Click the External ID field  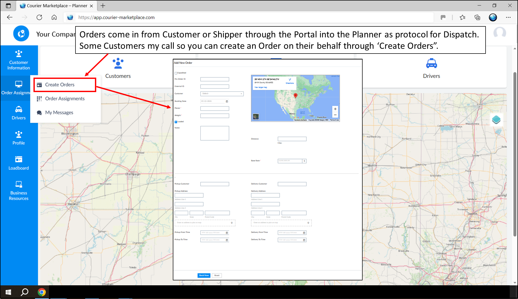tap(215, 86)
